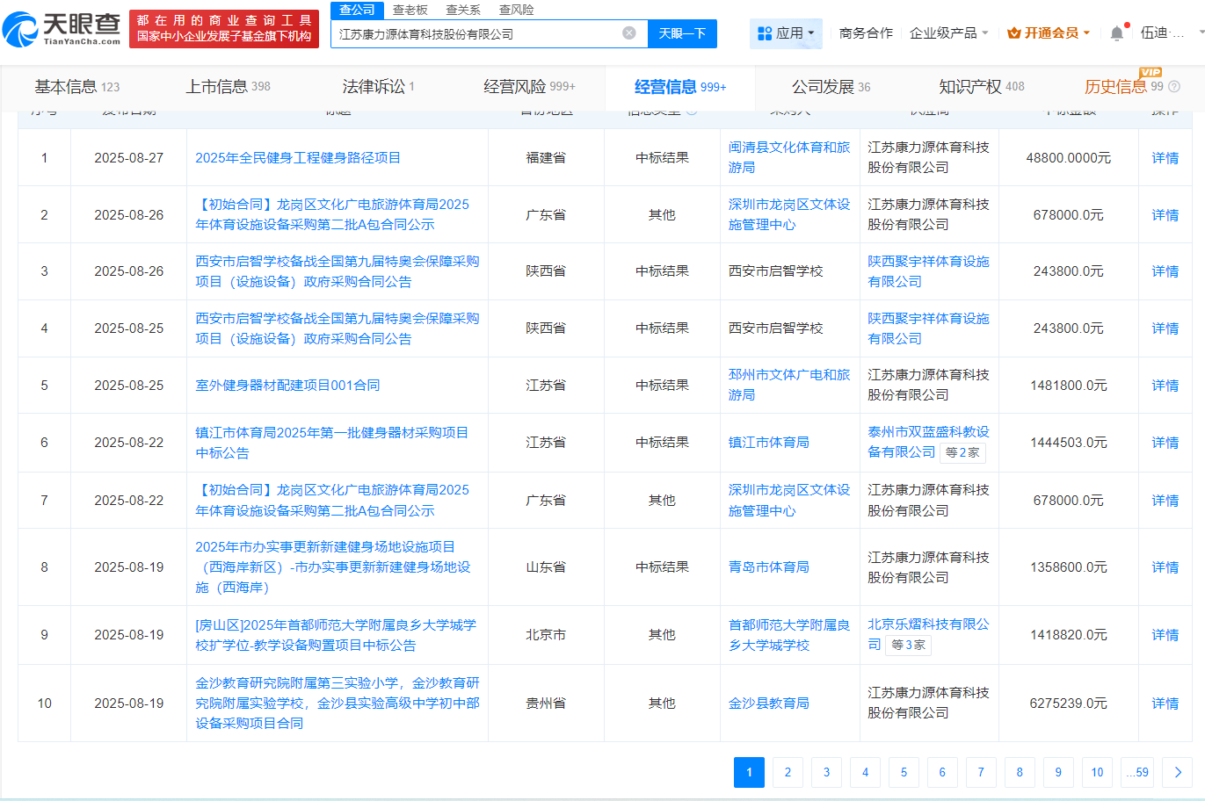Open the 公司发展 tab
This screenshot has width=1205, height=801.
(x=831, y=87)
